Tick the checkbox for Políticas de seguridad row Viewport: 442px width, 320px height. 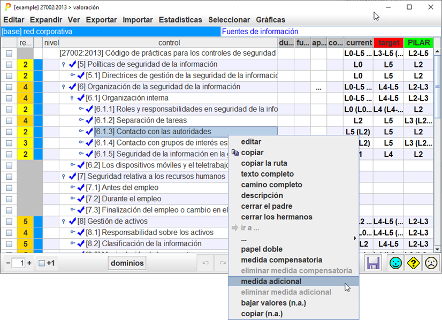click(9, 64)
